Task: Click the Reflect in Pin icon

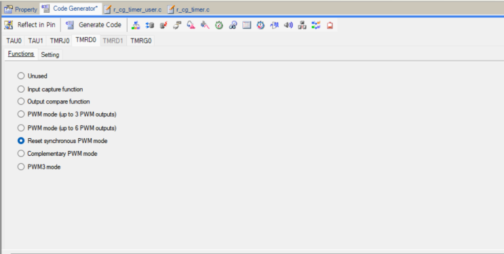Action: 9,25
